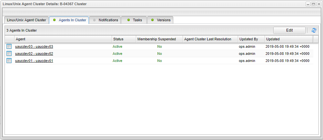Open the uaucdev03 - uaucdev03 agent link

(x=34, y=46)
